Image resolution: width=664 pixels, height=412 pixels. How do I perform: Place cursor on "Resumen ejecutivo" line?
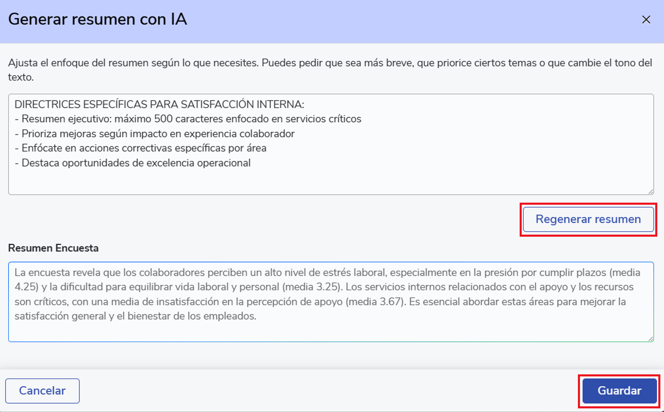coord(191,119)
